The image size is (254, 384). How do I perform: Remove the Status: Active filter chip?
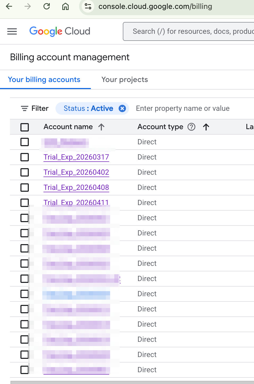pyautogui.click(x=122, y=108)
